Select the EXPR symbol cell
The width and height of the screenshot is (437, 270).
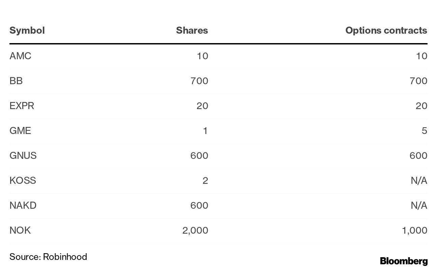tap(22, 106)
